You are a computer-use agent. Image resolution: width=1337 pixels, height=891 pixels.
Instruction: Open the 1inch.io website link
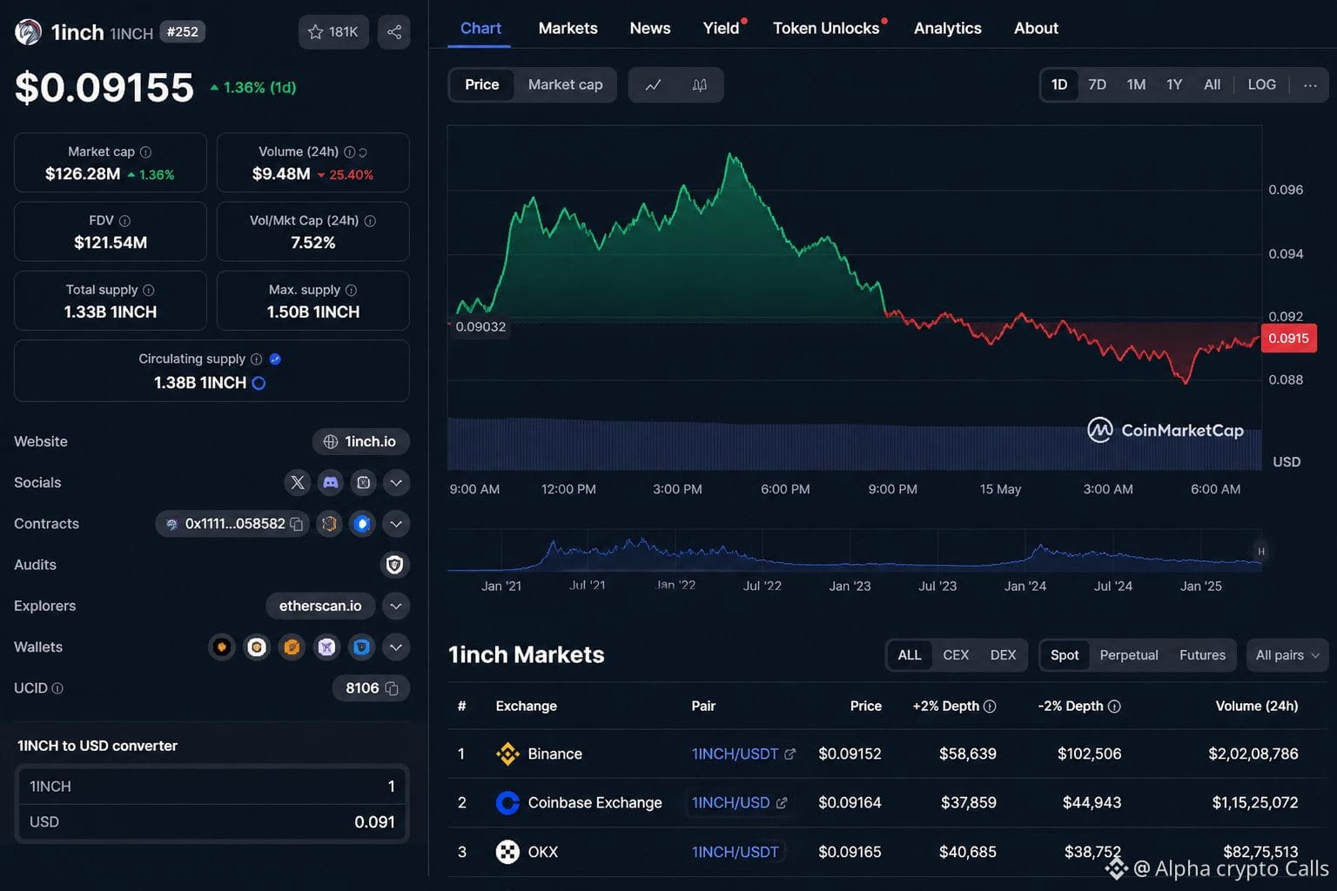[x=360, y=442]
